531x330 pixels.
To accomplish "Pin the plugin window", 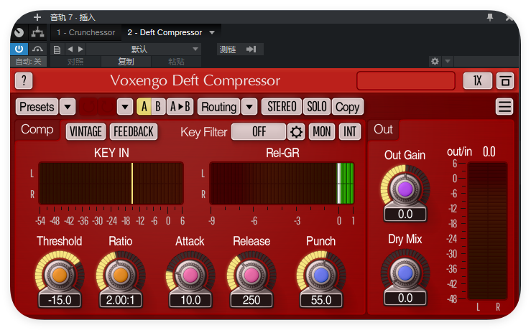I will click(x=490, y=17).
